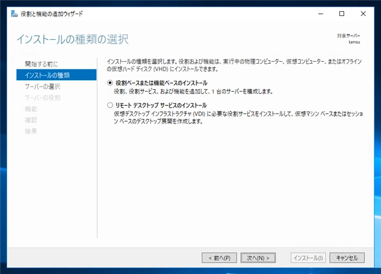Select リモート デスクトップ サービスのインストール radio button
381x274 pixels.
110,105
